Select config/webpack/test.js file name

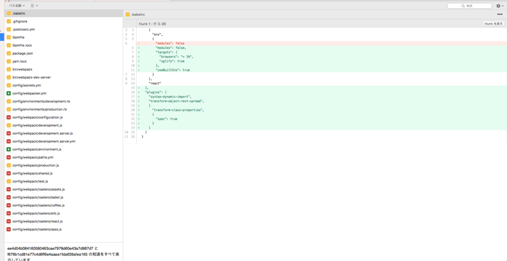click(x=30, y=181)
